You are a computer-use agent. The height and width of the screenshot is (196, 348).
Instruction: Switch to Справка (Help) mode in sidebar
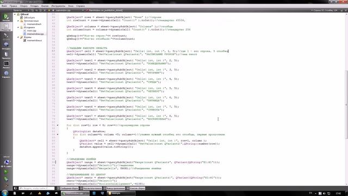pos(6,74)
